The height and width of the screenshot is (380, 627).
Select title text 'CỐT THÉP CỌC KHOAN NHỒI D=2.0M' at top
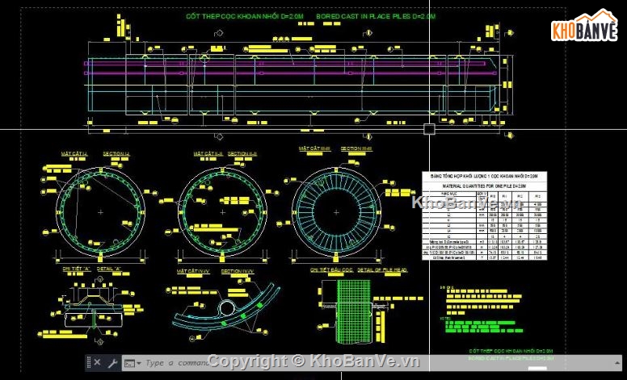(x=245, y=16)
